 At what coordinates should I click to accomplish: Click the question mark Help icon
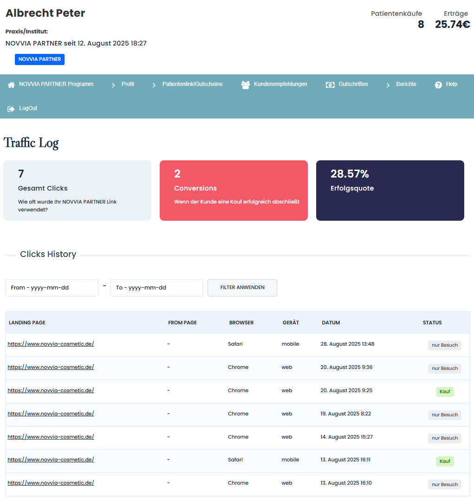438,85
